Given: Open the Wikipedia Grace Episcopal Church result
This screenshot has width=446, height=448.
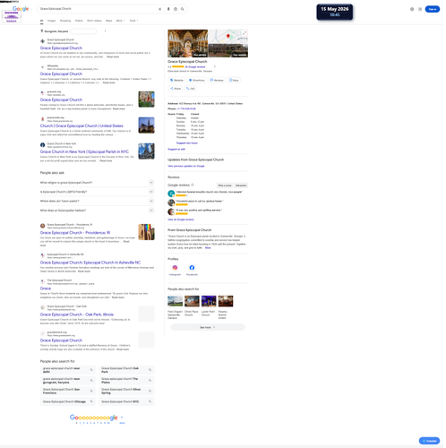Looking at the screenshot, I should 61,73.
